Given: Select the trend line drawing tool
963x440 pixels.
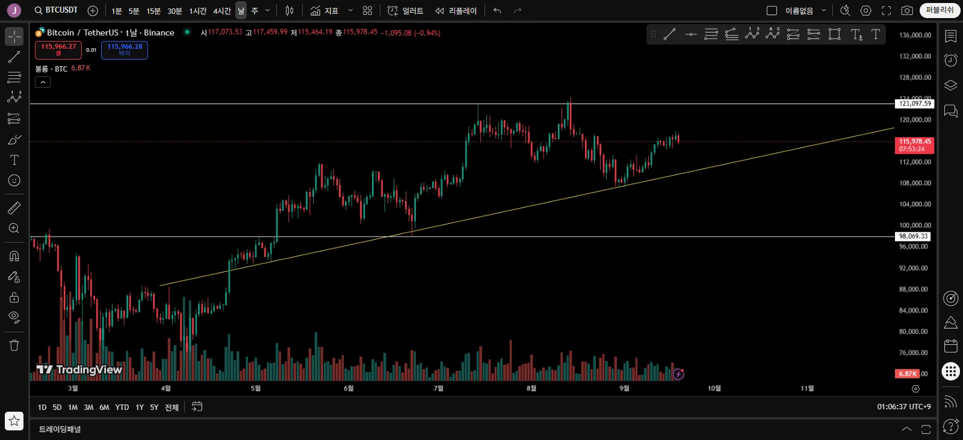Looking at the screenshot, I should [14, 57].
